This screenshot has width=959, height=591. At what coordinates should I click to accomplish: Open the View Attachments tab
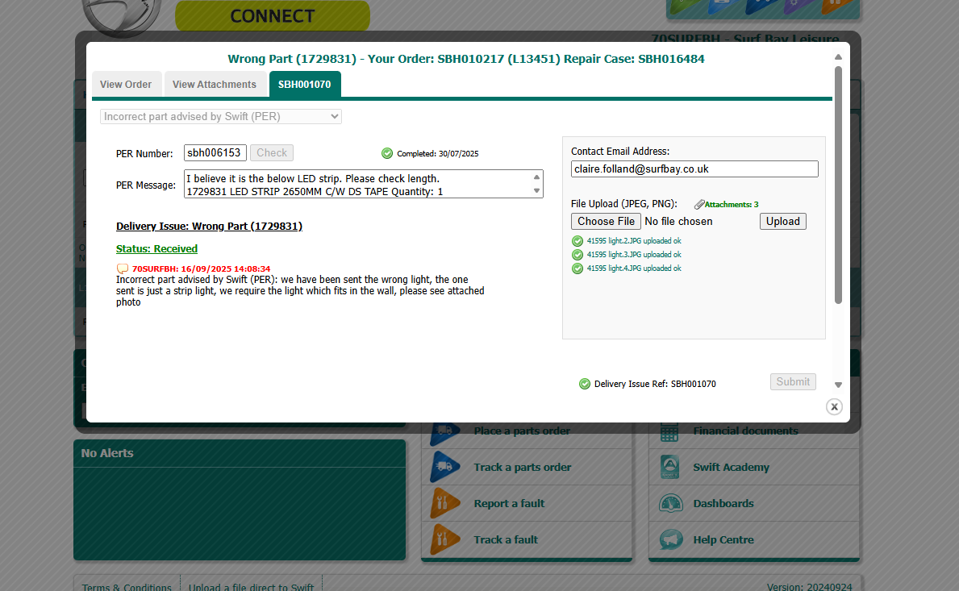[215, 85]
